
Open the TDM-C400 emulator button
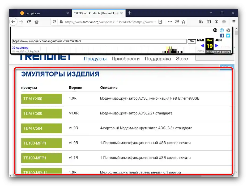(x=41, y=99)
